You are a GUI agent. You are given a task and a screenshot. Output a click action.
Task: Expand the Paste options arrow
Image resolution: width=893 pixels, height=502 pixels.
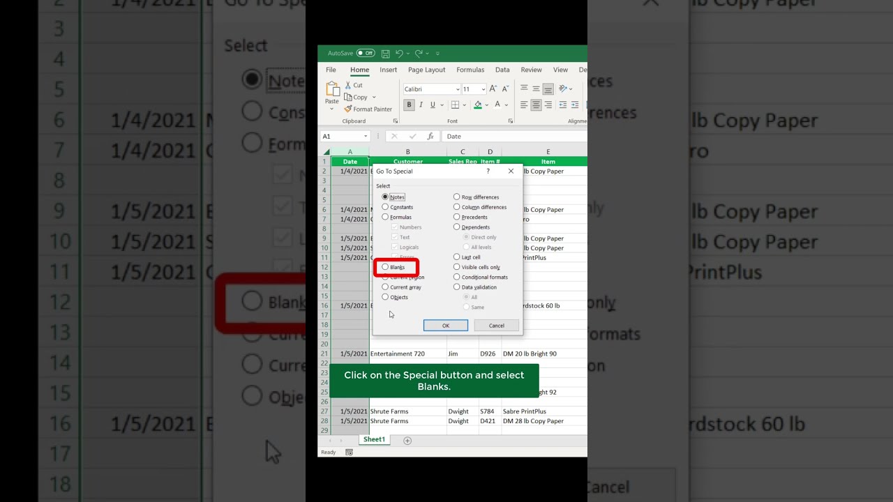tap(331, 109)
